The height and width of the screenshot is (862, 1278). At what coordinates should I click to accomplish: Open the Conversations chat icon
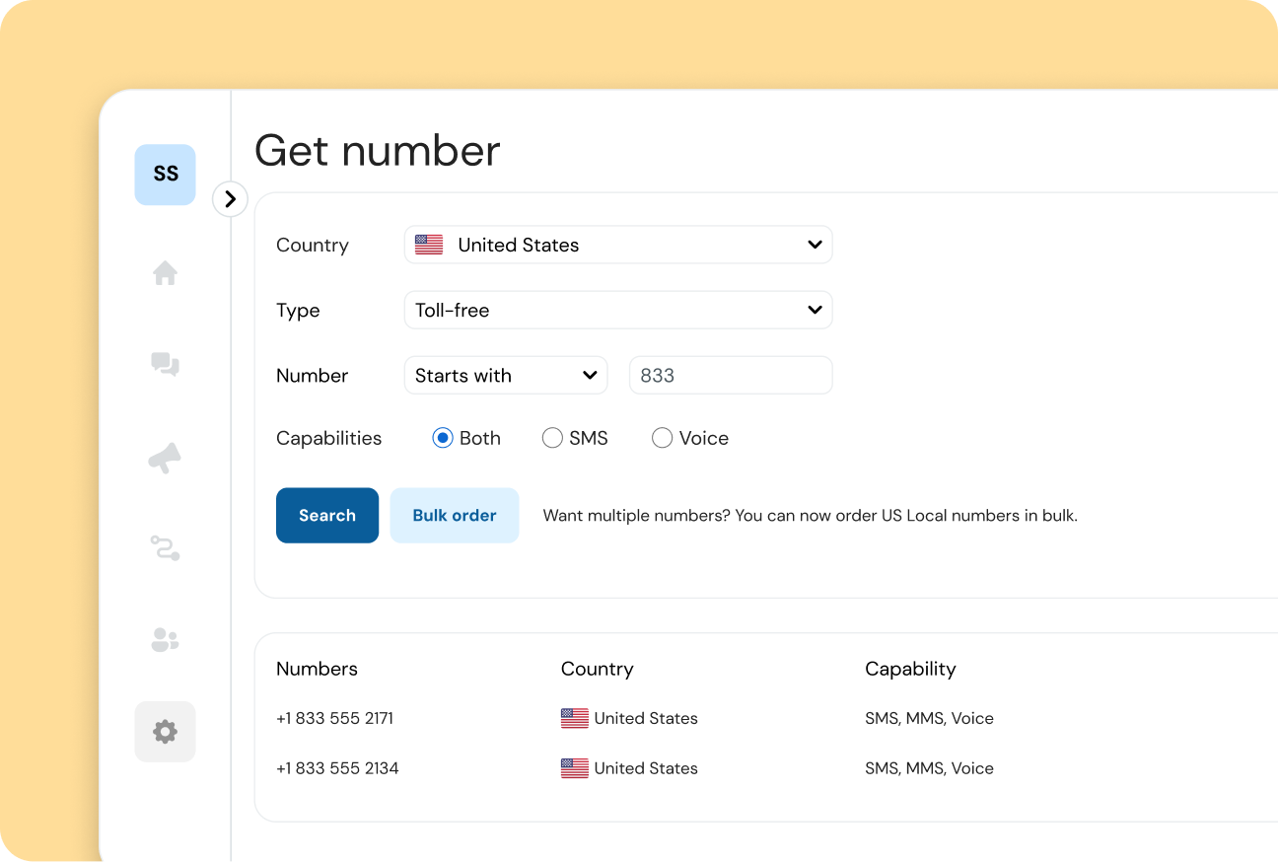165,365
